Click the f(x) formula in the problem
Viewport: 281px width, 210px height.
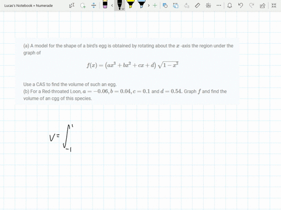coord(132,65)
